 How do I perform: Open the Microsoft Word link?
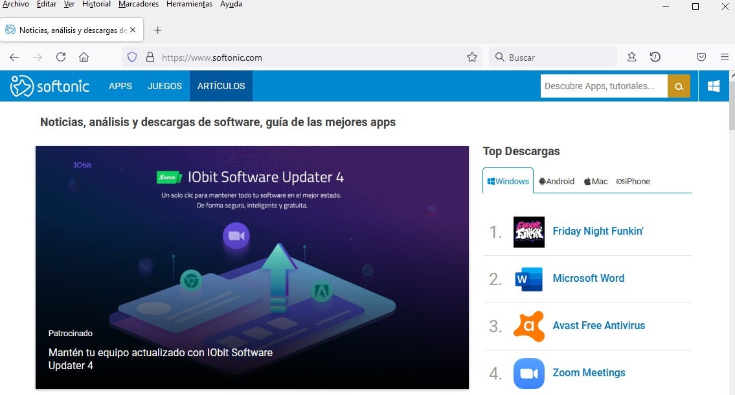tap(588, 278)
